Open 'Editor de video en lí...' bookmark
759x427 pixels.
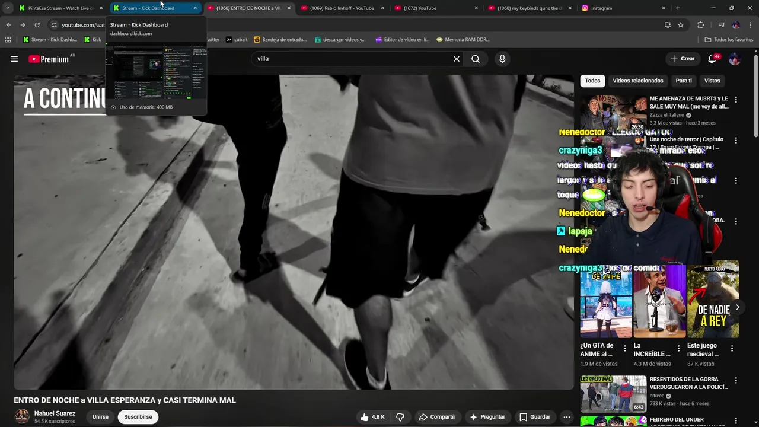(402, 40)
